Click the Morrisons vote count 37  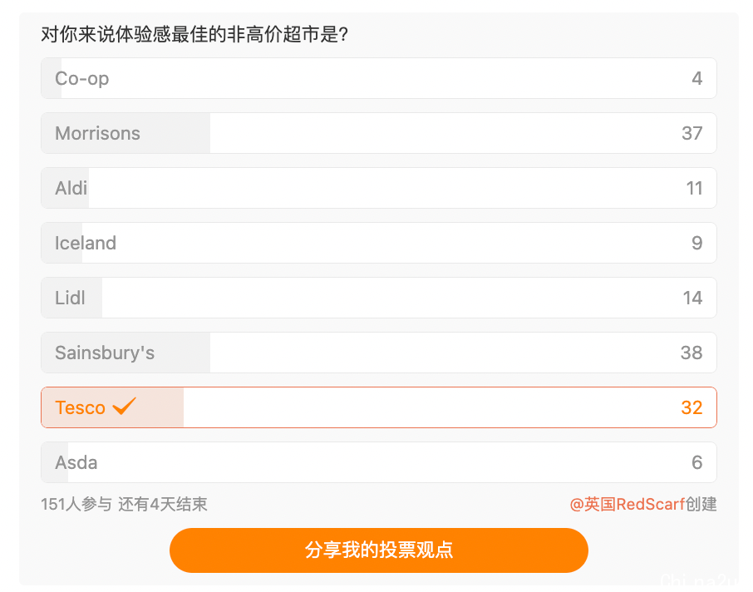point(691,134)
